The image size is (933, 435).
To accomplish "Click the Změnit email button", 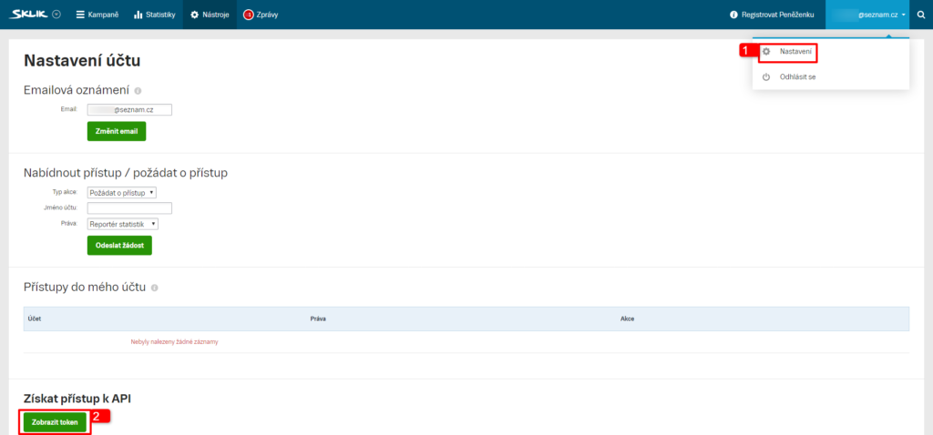I will [117, 131].
